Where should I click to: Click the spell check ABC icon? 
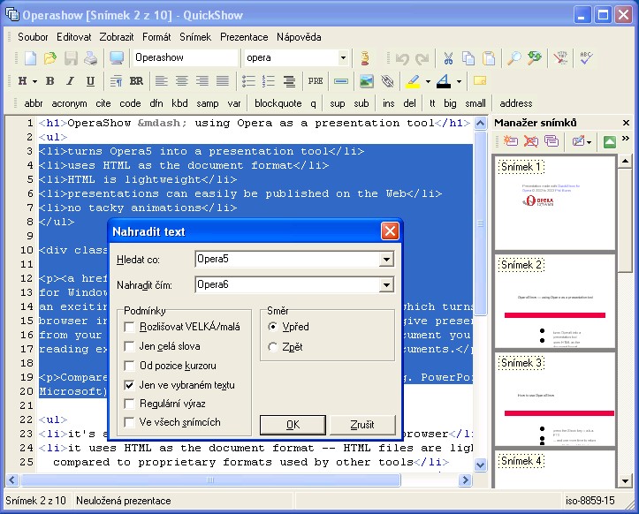tap(586, 58)
